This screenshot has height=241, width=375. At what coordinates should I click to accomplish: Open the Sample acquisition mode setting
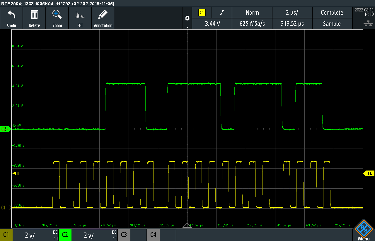332,24
